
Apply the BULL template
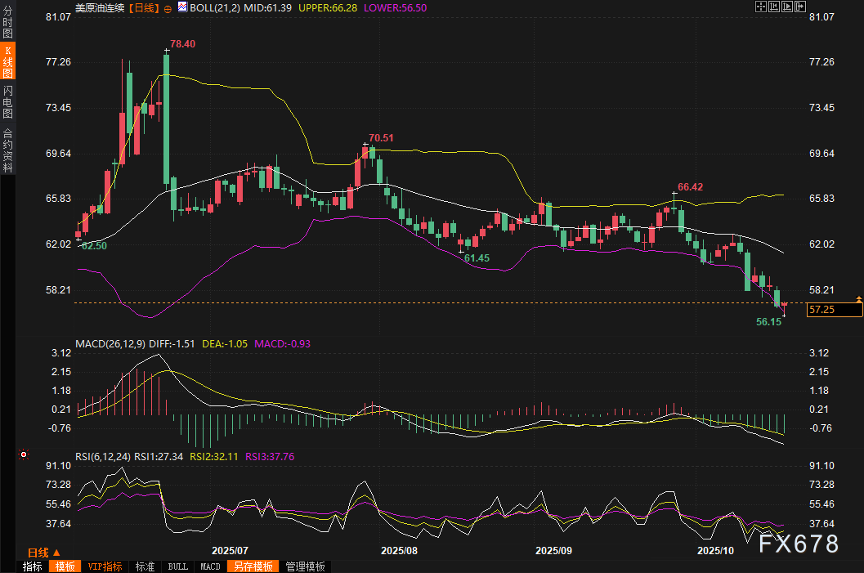point(177,566)
